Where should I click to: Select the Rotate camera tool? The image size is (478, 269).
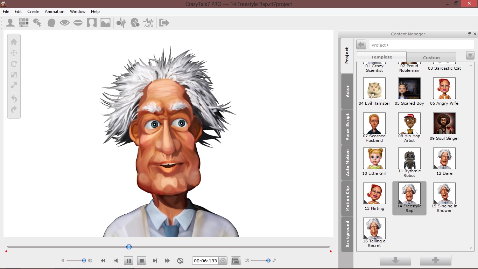[x=14, y=64]
